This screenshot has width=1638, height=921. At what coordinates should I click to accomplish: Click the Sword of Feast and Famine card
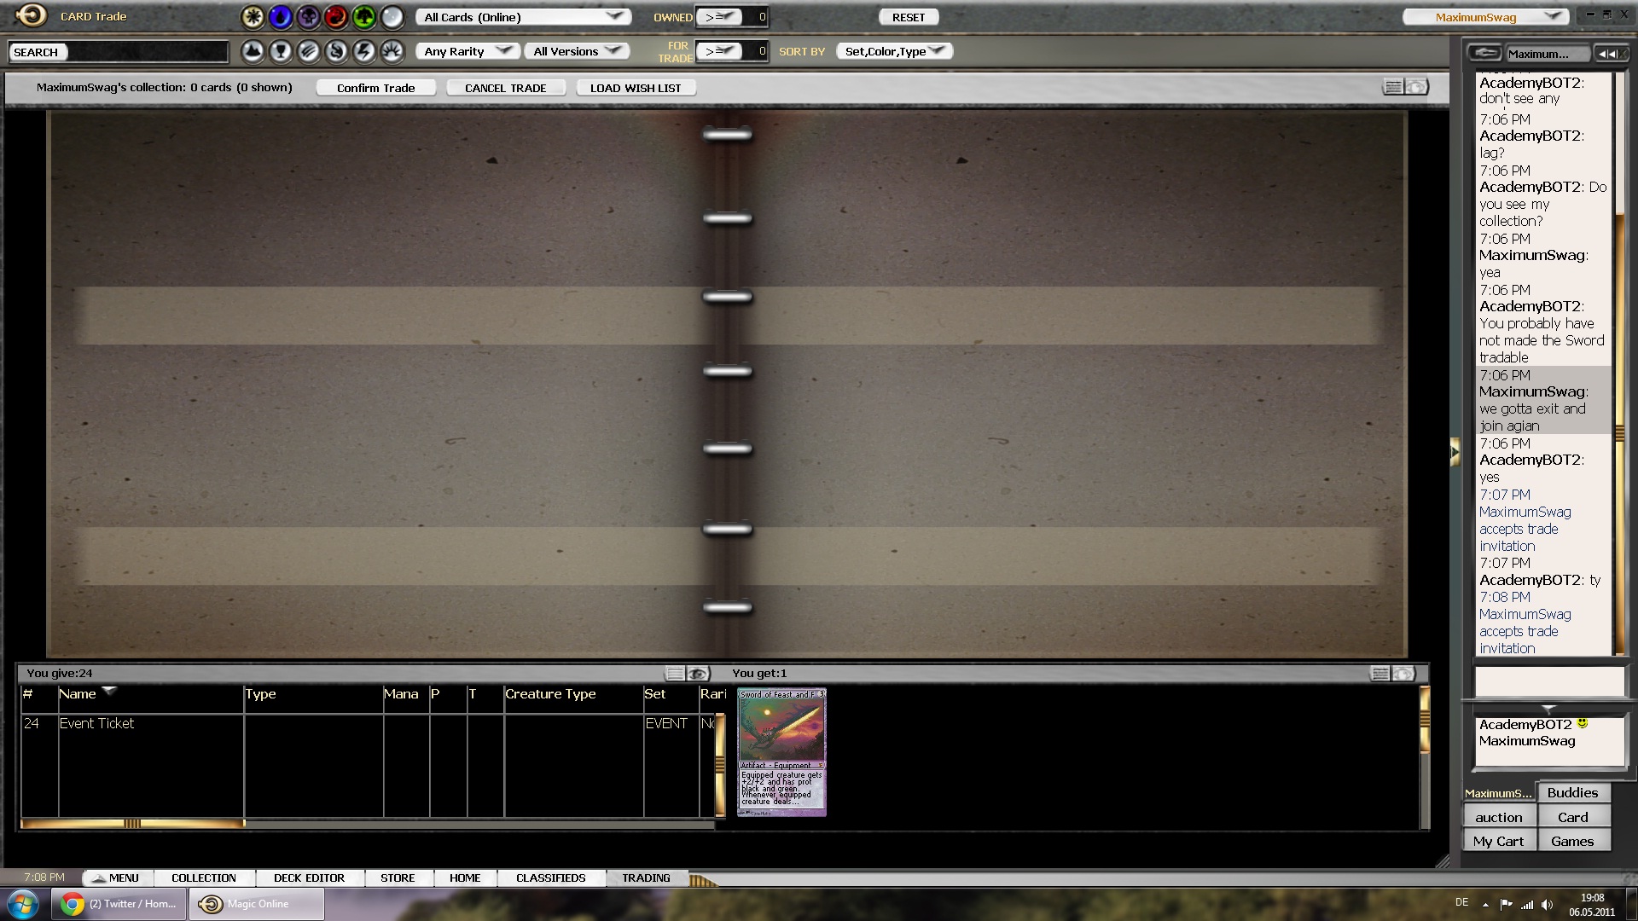(781, 752)
